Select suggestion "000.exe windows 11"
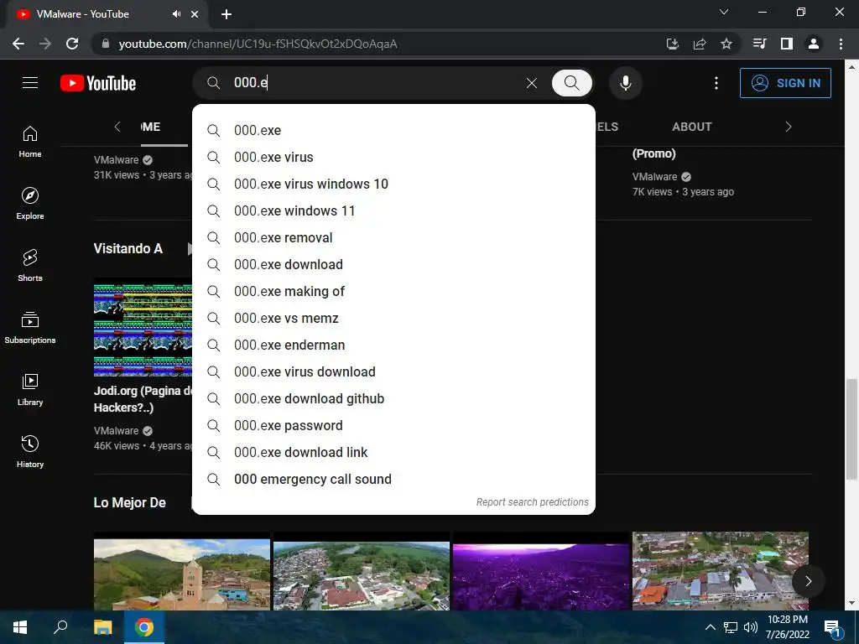859x644 pixels. pyautogui.click(x=393, y=210)
